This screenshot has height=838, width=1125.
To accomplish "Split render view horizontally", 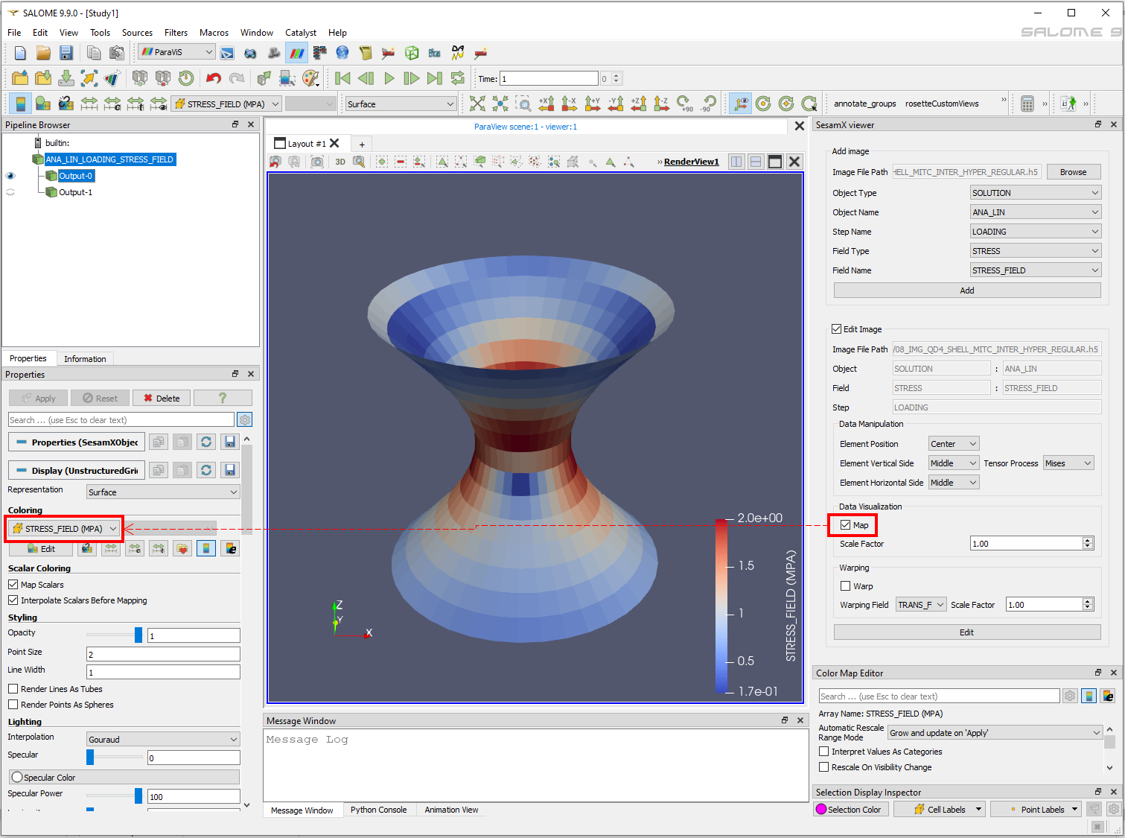I will 736,162.
